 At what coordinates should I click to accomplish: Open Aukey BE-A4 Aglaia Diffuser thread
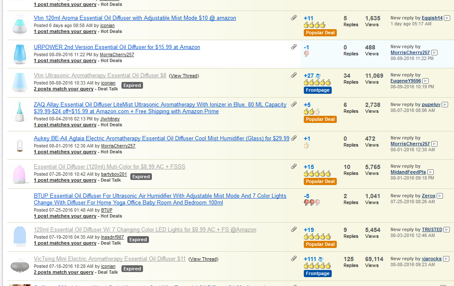pyautogui.click(x=162, y=138)
